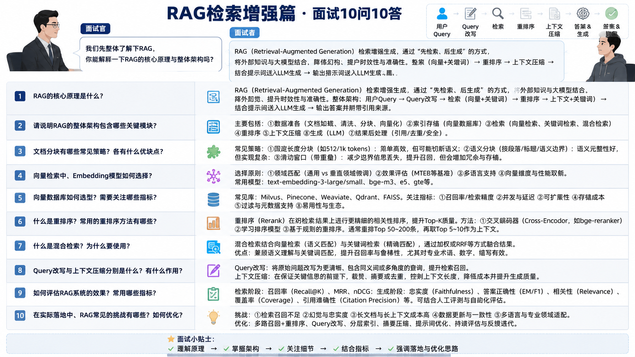
Task: Click number badge 6
Action: (x=20, y=221)
